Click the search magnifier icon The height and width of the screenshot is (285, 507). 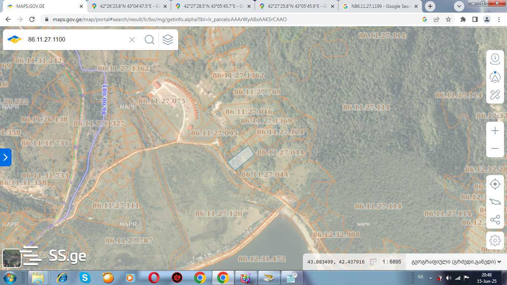(150, 40)
